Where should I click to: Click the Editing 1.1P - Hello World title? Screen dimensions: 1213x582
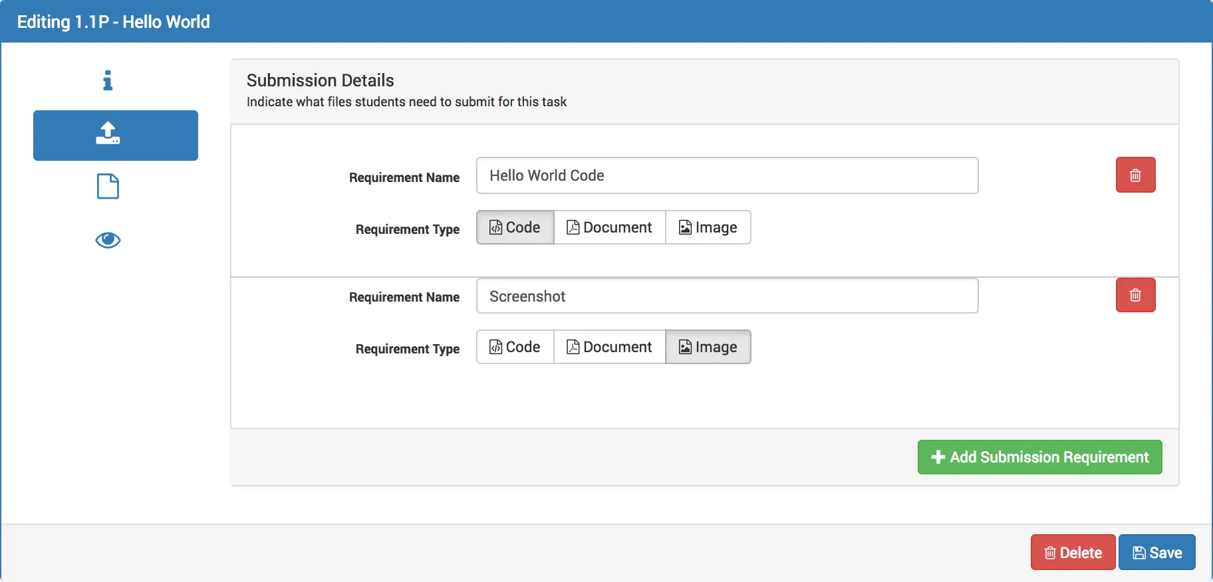(x=113, y=22)
